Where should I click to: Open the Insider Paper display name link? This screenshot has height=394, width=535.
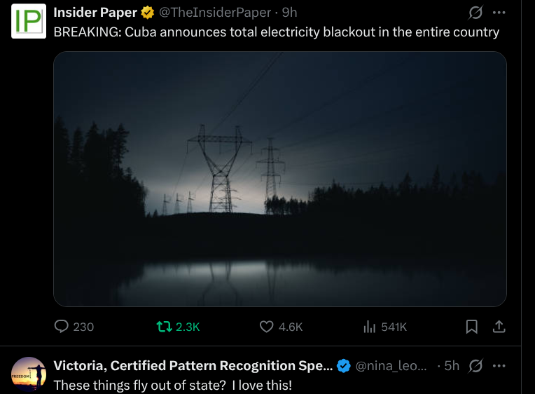[x=95, y=13]
